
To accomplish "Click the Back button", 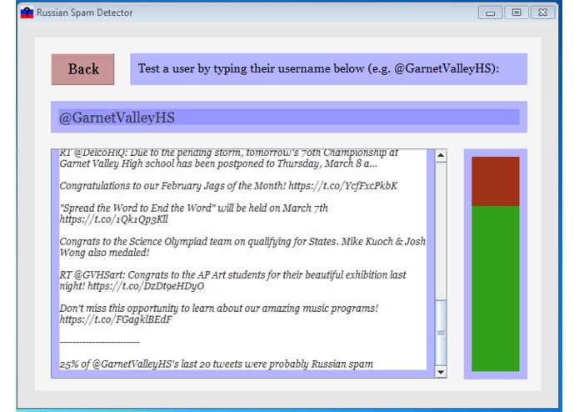I will [x=82, y=69].
